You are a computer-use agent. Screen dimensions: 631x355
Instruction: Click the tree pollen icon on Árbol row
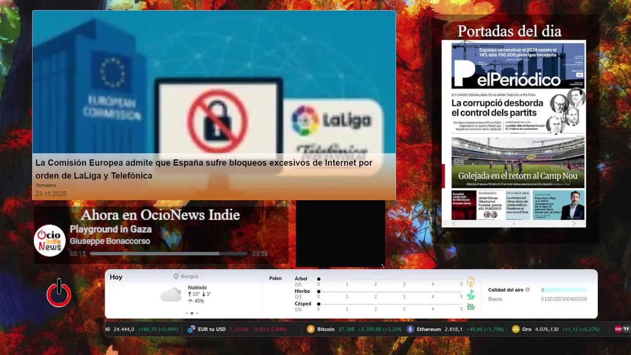[471, 282]
